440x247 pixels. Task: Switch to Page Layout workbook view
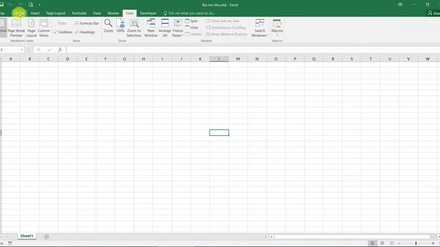tap(31, 28)
